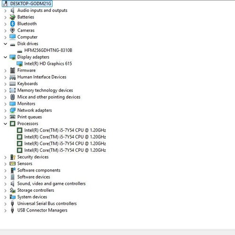The width and height of the screenshot is (235, 235).
Task: Click the Cameras webcam icon
Action: coord(12,30)
